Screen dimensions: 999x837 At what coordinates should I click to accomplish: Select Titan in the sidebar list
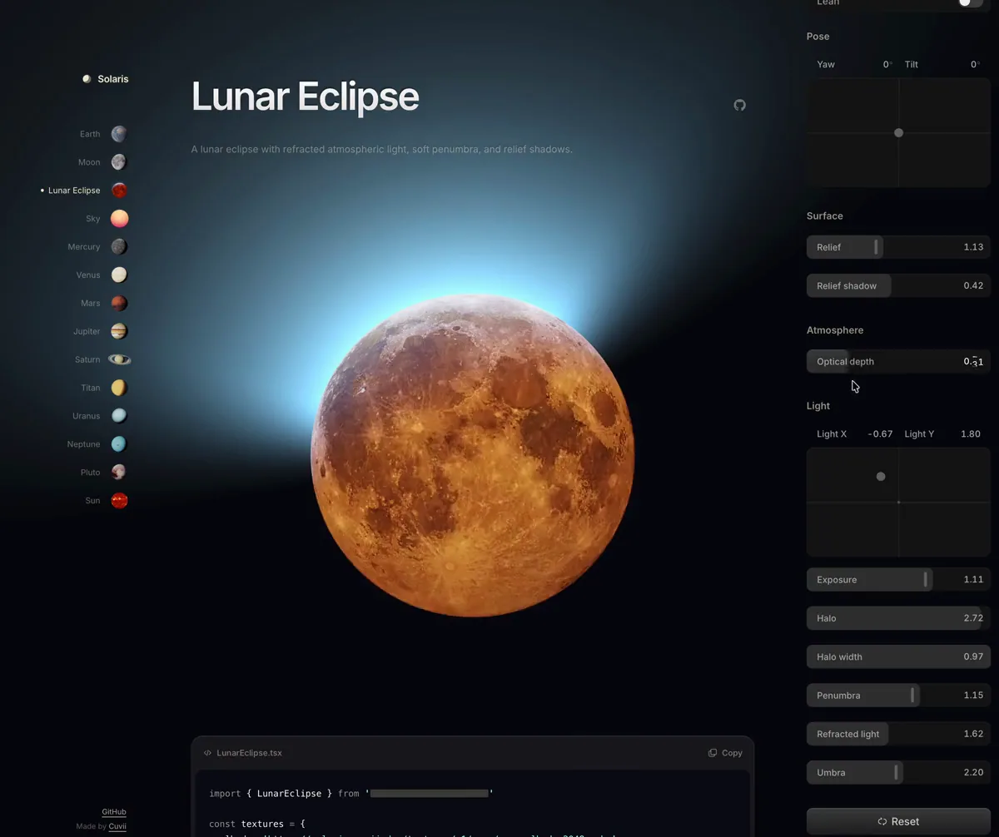click(90, 388)
